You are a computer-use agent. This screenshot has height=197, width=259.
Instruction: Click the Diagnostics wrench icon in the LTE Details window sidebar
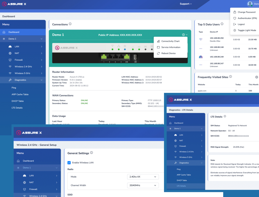[176, 163]
